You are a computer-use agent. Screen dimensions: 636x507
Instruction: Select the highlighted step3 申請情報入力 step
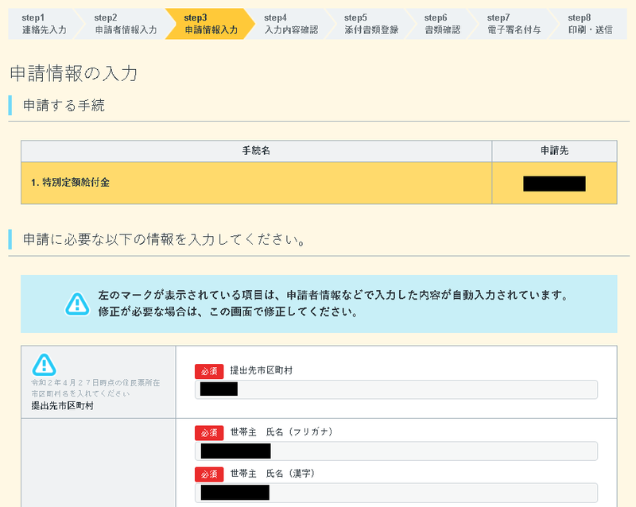point(211,24)
